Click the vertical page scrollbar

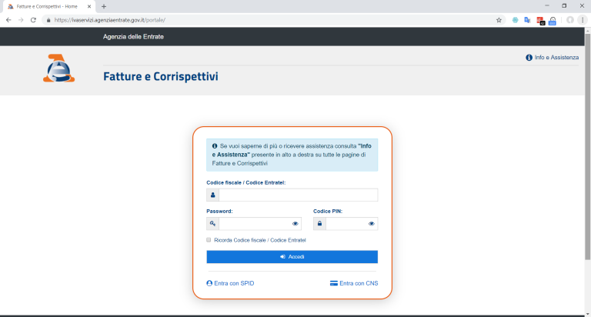[588, 146]
